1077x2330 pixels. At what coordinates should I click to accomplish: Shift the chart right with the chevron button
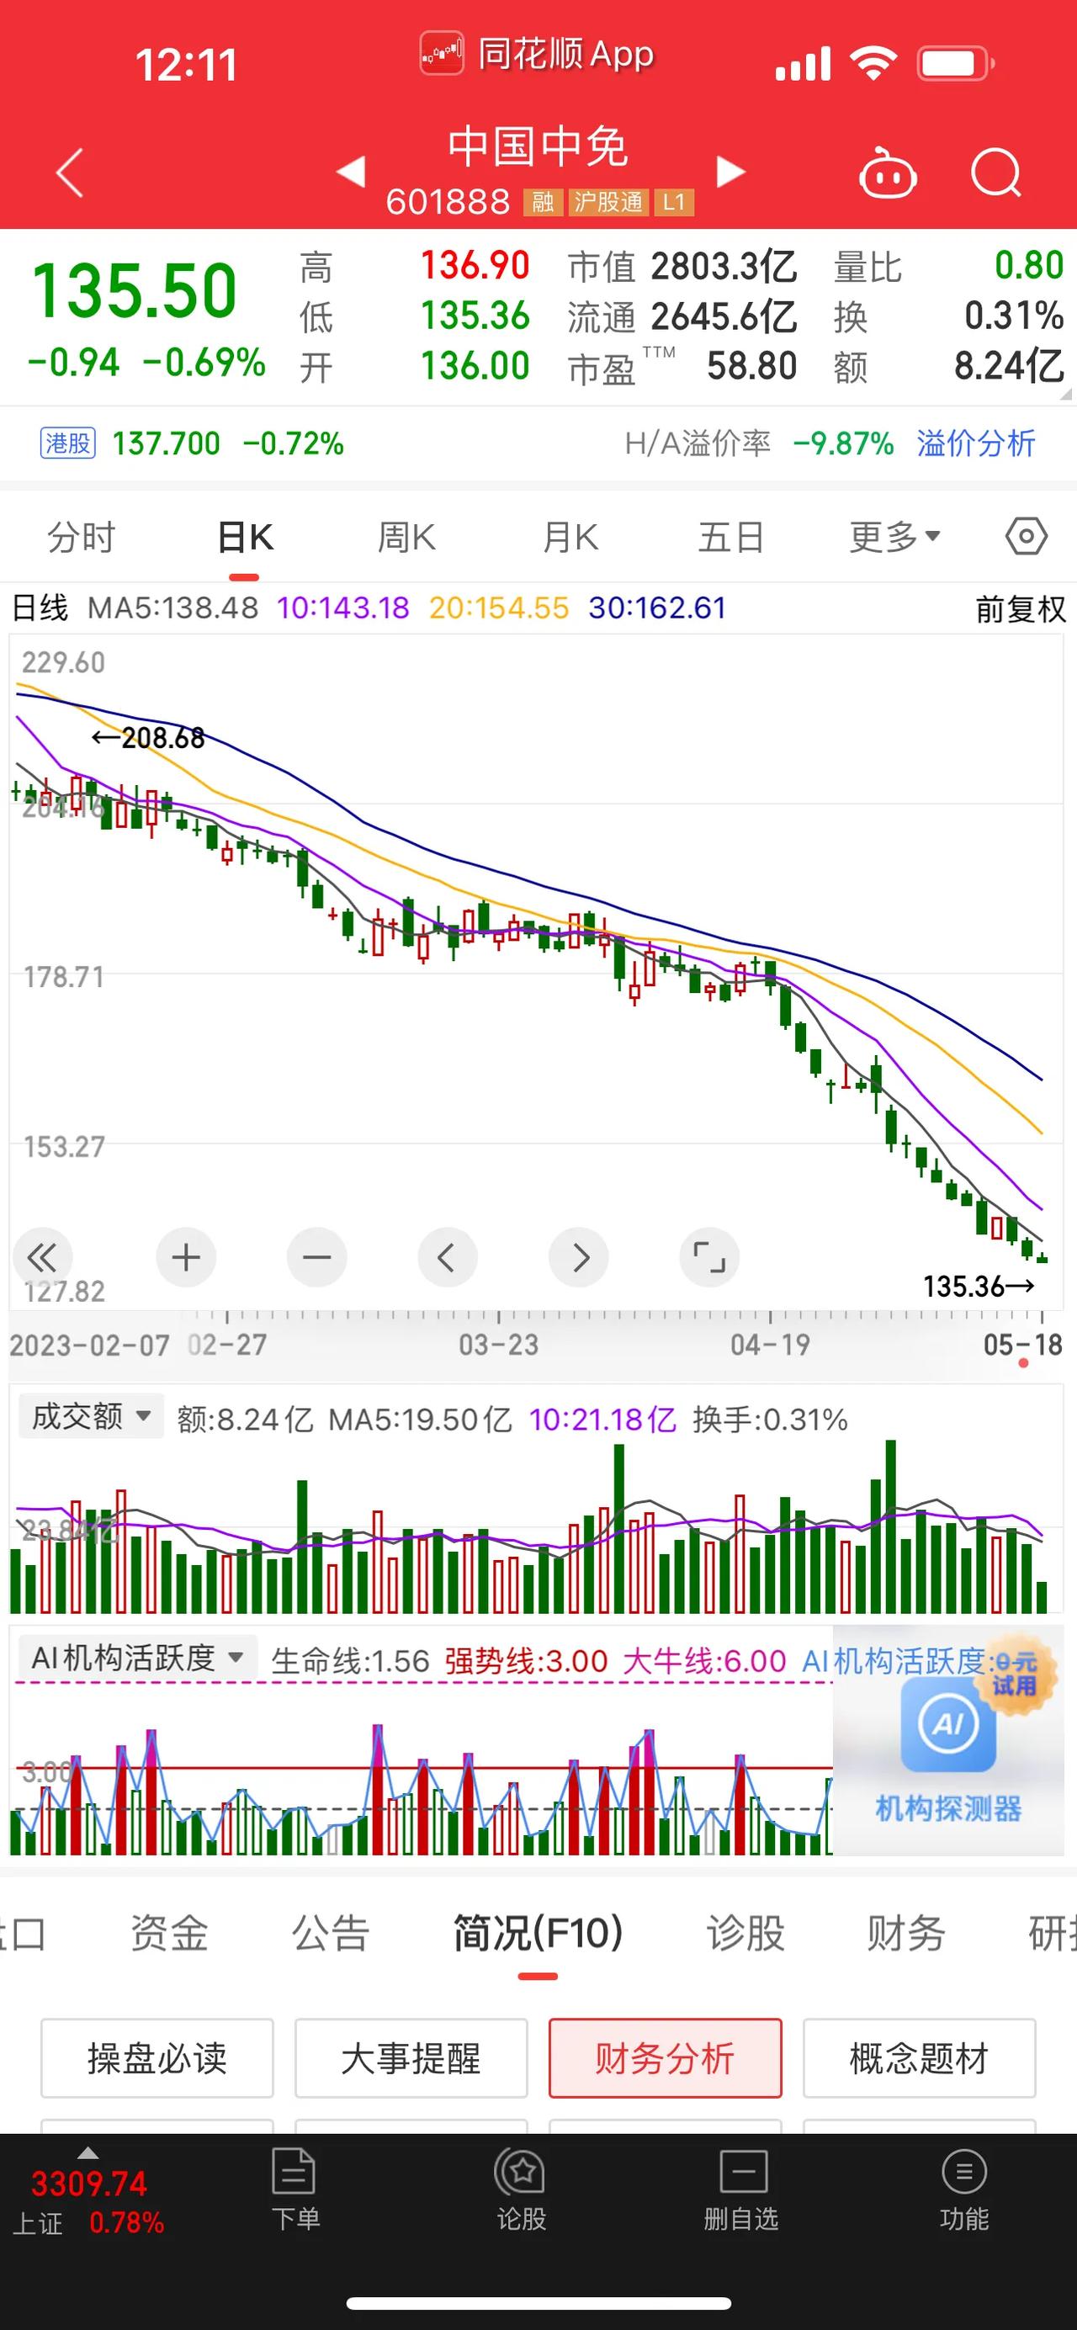tap(579, 1257)
